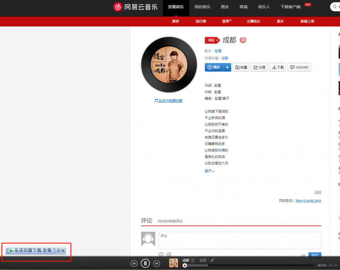Click the 下载 button

(278, 67)
